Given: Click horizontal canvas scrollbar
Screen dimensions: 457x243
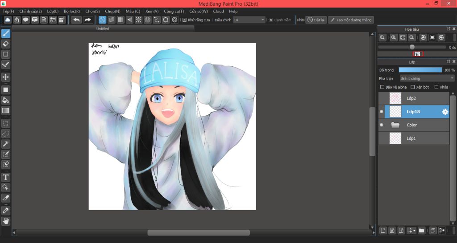Looking at the screenshot, I should [x=199, y=232].
